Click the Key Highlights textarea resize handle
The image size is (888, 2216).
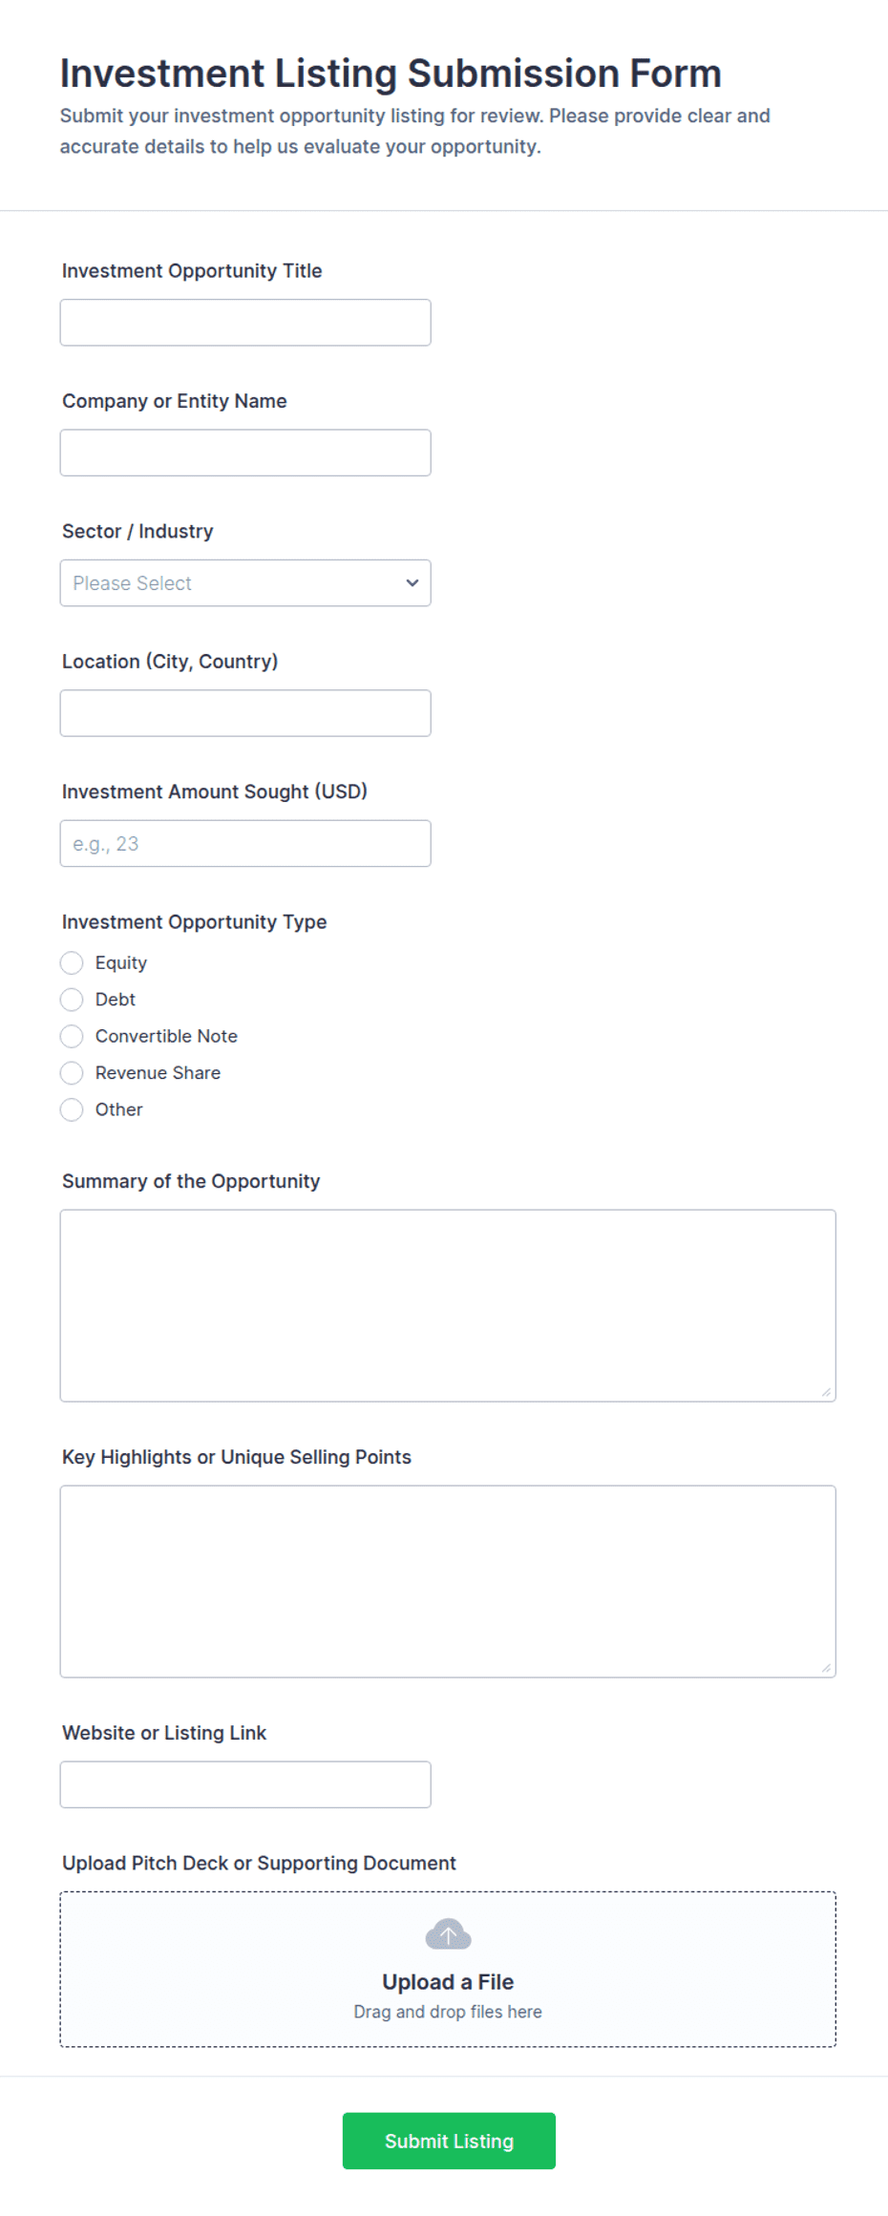[x=826, y=1668]
